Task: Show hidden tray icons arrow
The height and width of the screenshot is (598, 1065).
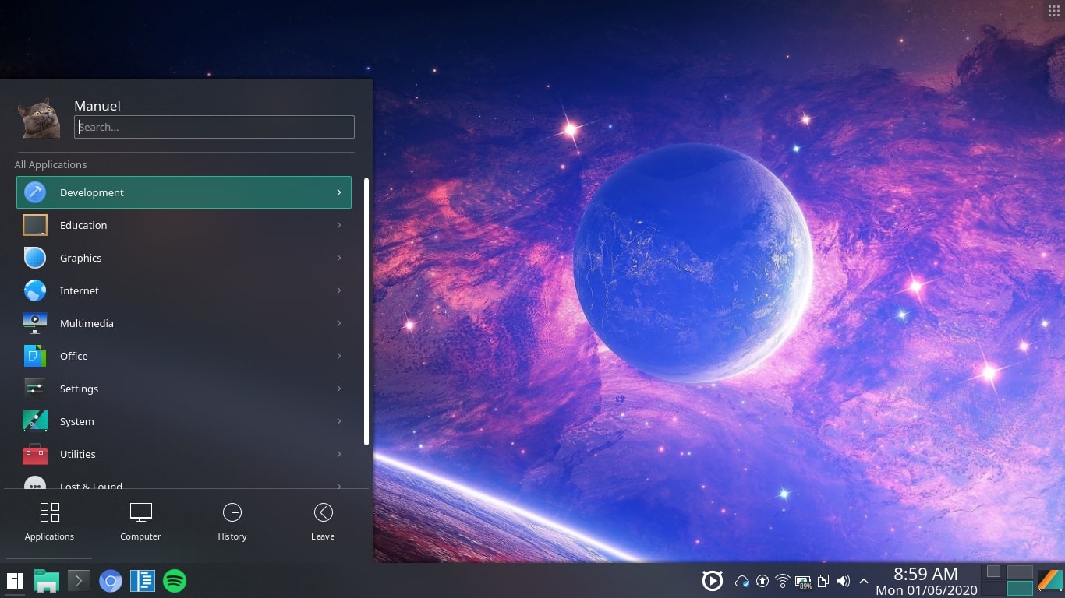Action: [864, 581]
